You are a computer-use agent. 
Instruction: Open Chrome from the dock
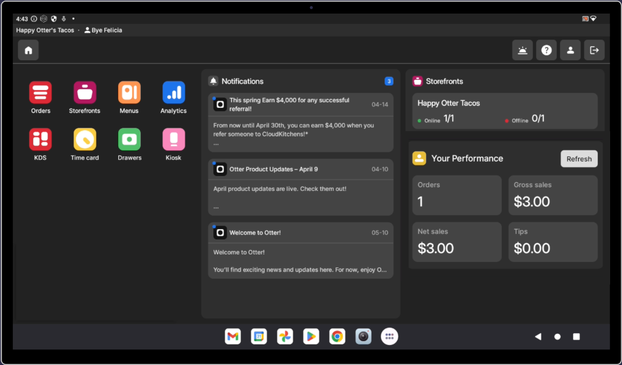(337, 336)
